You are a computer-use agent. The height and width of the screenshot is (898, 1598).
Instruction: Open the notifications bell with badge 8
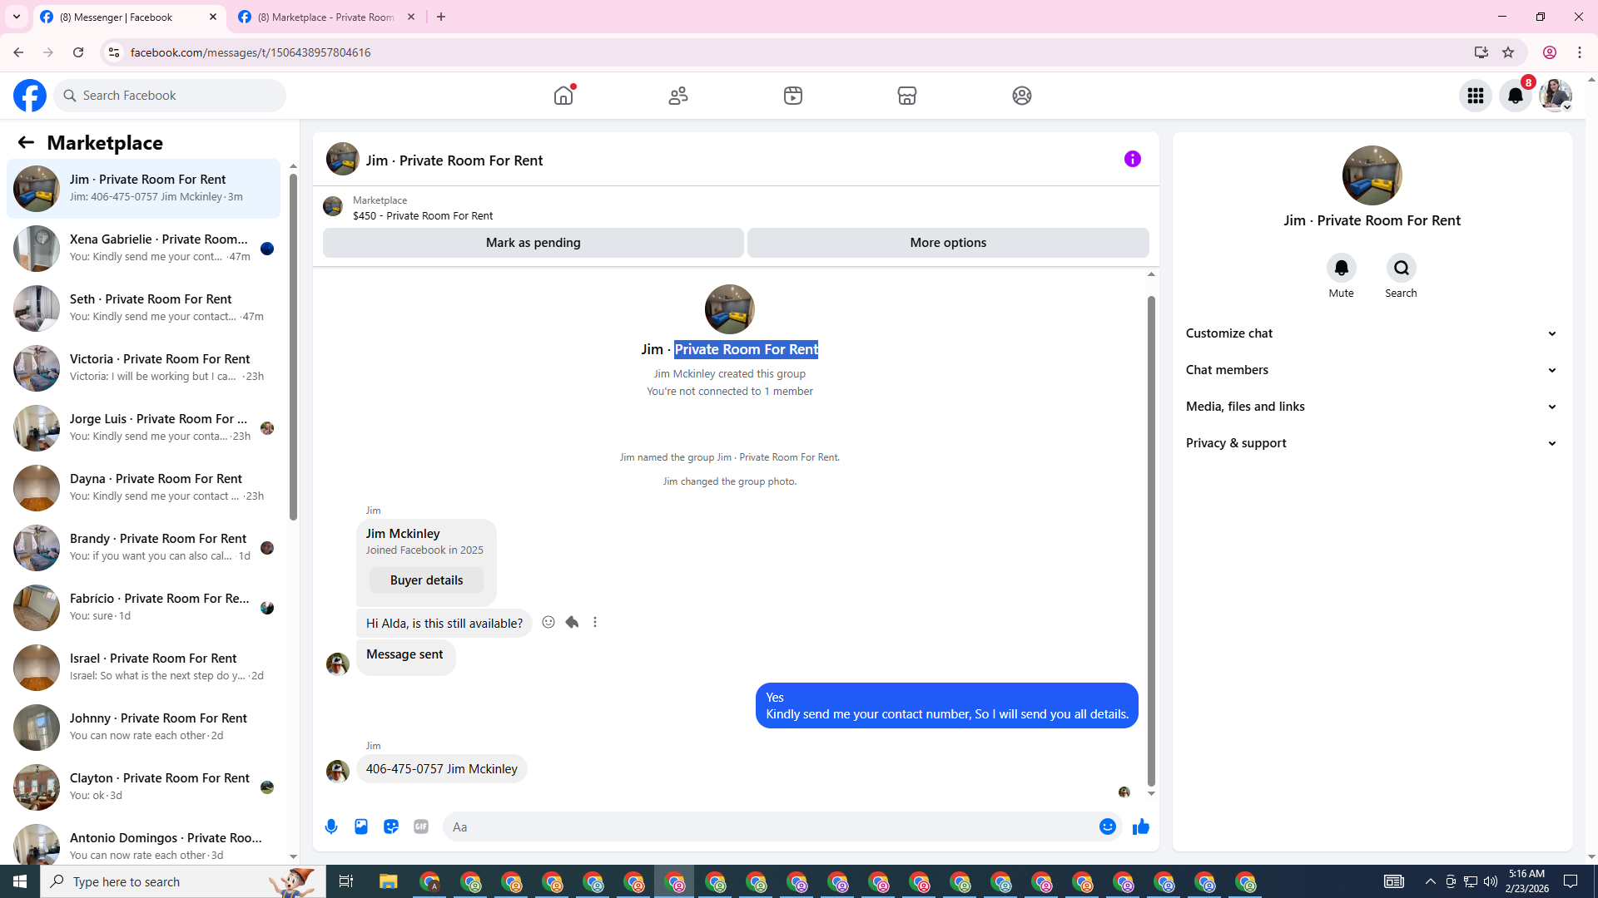[x=1516, y=96]
